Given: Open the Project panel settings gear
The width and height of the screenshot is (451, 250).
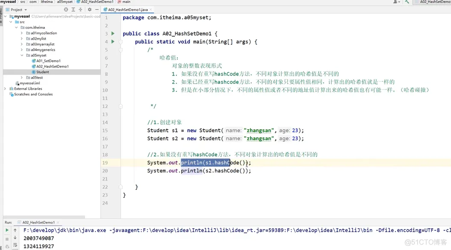Looking at the screenshot, I should pyautogui.click(x=90, y=9).
